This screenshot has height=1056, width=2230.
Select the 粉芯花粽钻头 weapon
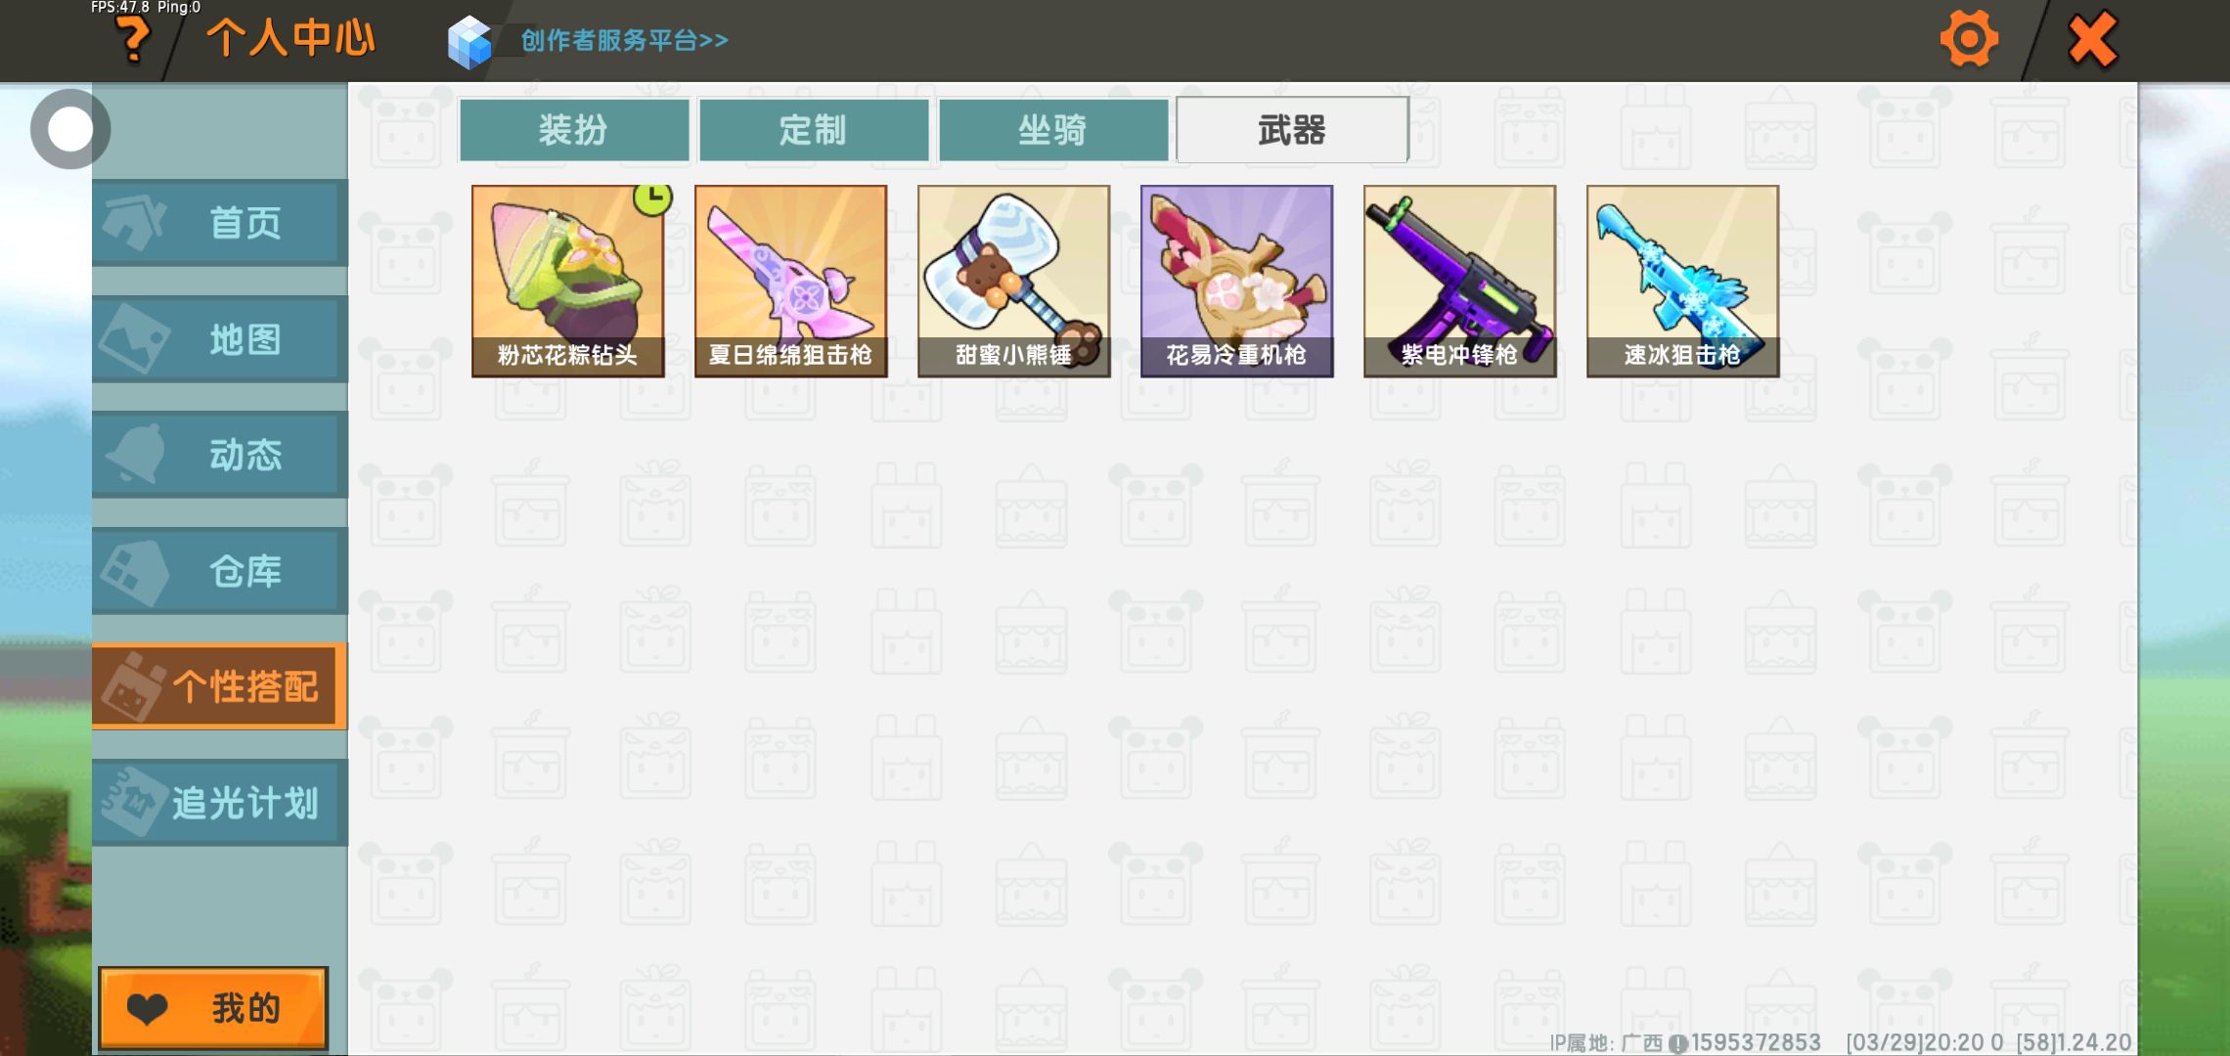(x=567, y=281)
